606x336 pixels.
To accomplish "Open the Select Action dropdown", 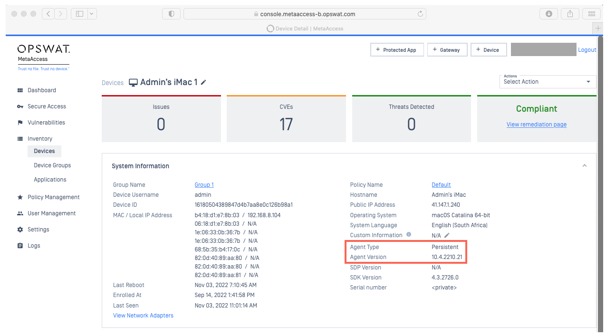I will coord(548,81).
